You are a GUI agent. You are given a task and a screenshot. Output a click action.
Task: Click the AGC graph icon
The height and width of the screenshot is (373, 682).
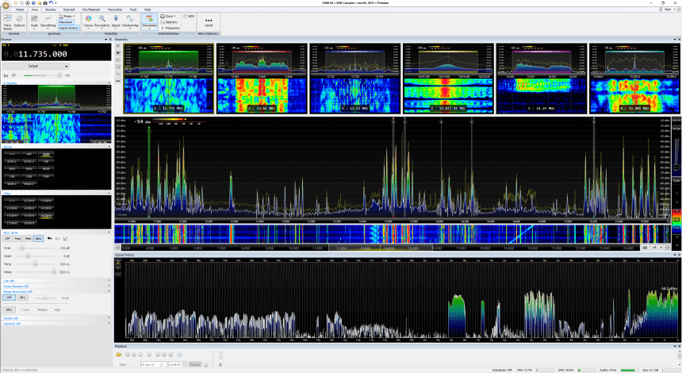coord(65,239)
